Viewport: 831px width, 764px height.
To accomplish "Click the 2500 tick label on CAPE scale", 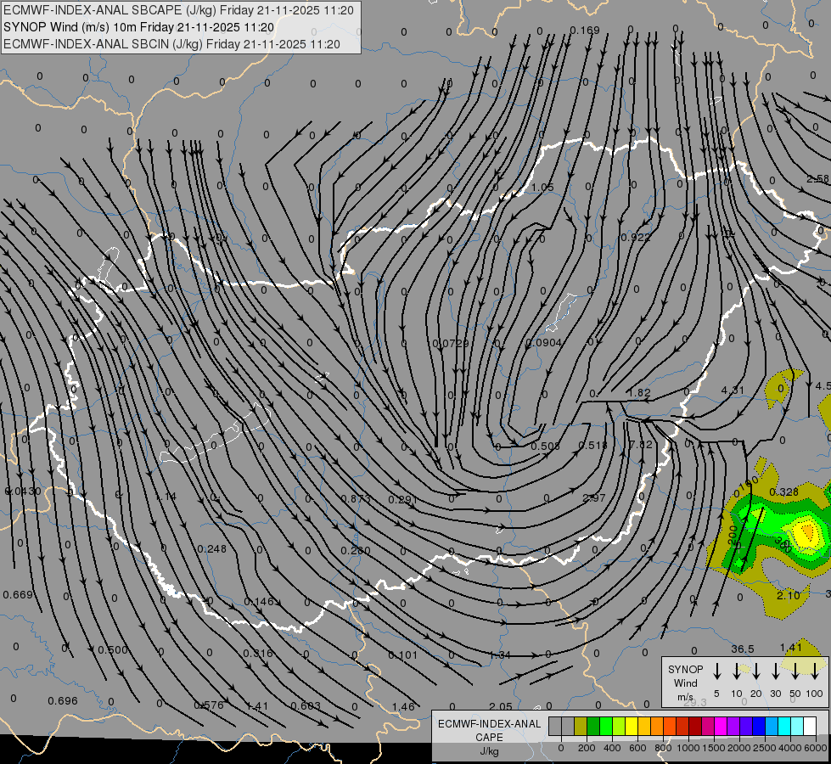I will point(764,748).
